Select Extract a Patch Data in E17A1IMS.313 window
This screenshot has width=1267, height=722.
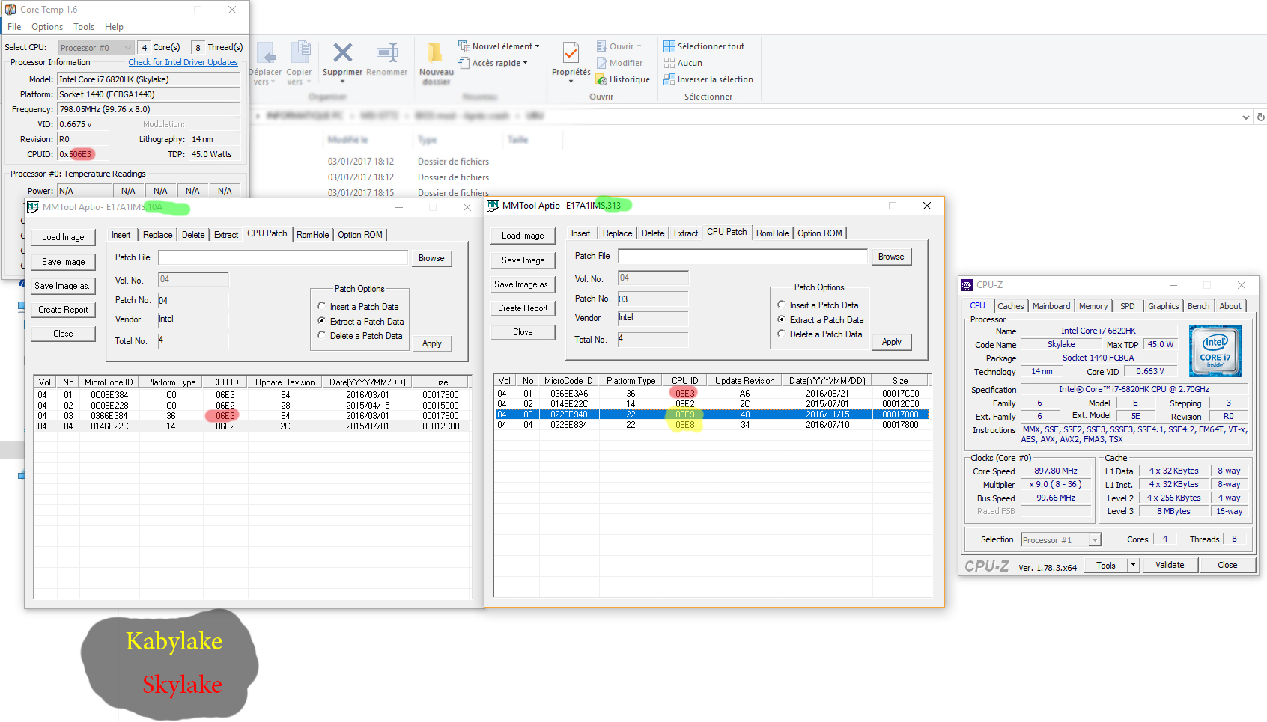coord(782,319)
